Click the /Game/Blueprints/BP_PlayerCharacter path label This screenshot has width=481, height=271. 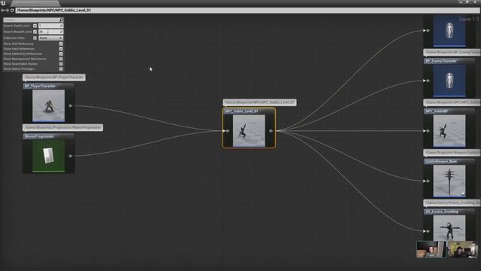pos(54,77)
